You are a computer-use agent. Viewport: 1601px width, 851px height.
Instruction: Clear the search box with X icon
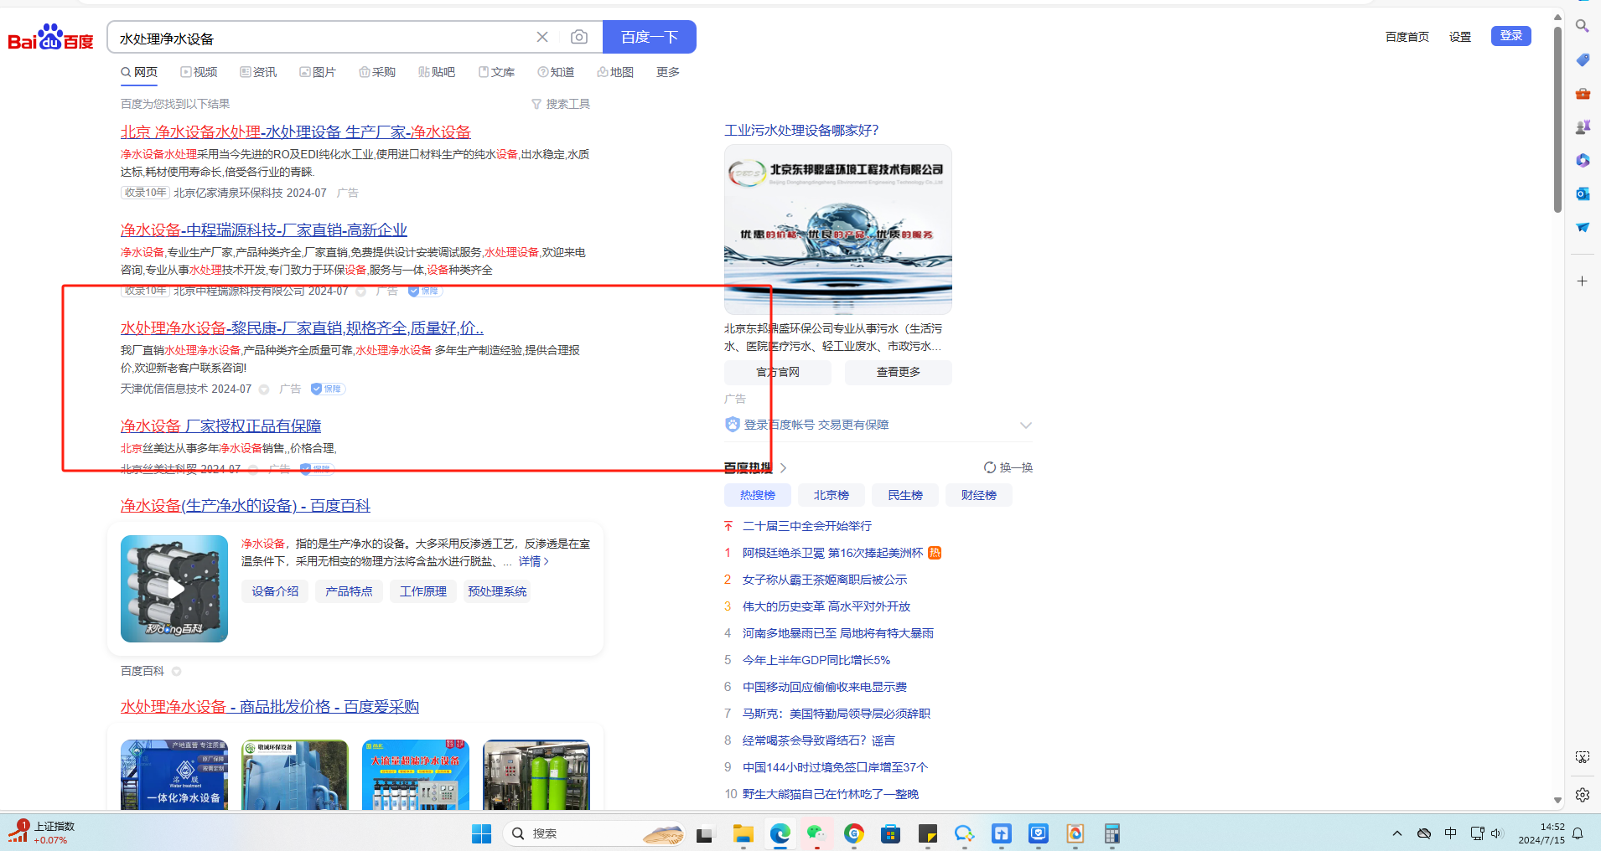pyautogui.click(x=542, y=37)
